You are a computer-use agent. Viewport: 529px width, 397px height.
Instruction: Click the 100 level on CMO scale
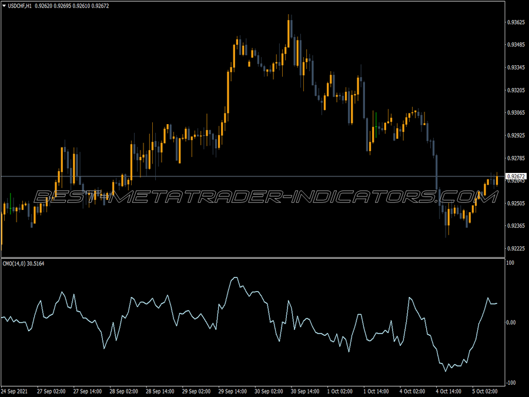[510, 263]
